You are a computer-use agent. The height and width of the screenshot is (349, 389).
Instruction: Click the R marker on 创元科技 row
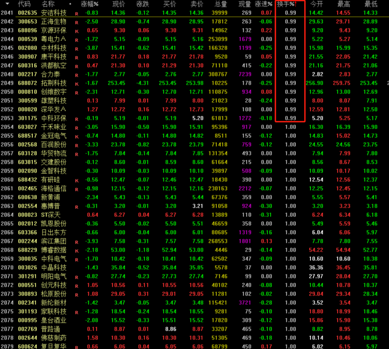pos(77,286)
